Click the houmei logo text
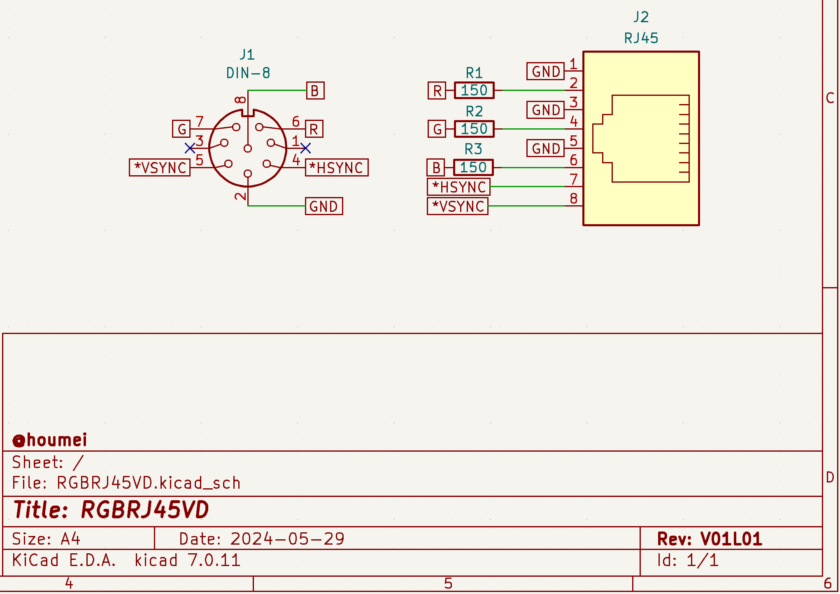The width and height of the screenshot is (840, 594). pyautogui.click(x=49, y=439)
